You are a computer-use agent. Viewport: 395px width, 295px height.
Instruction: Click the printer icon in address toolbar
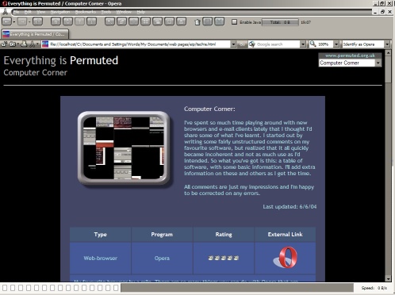[24, 44]
